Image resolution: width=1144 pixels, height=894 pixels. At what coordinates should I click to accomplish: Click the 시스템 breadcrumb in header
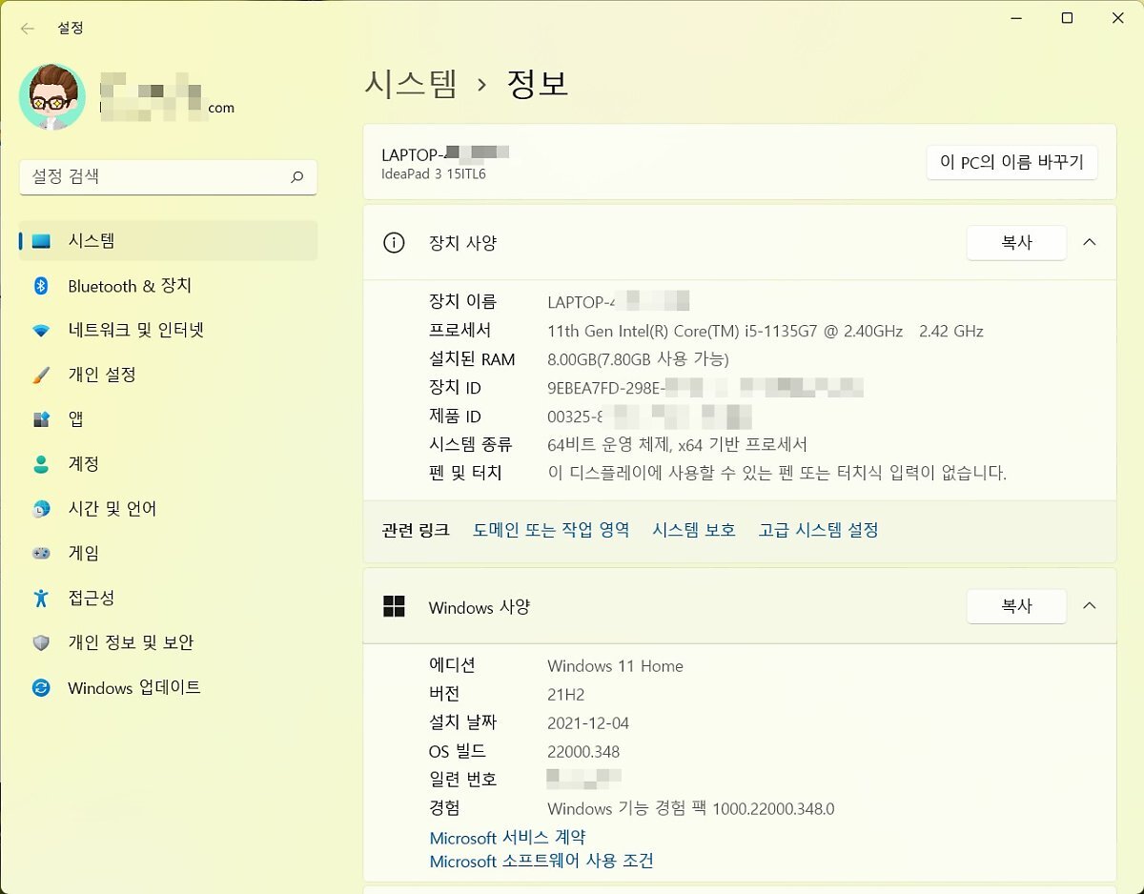pos(411,84)
